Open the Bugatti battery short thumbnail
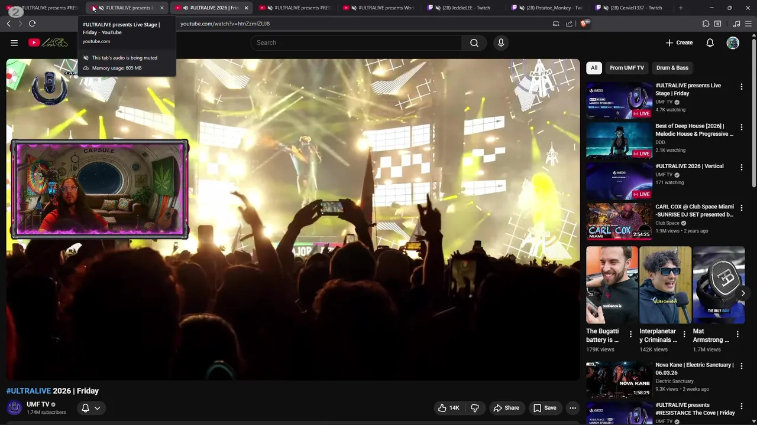 612,285
